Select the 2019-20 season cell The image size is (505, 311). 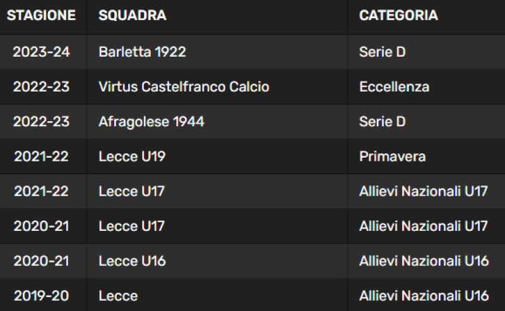tap(41, 296)
